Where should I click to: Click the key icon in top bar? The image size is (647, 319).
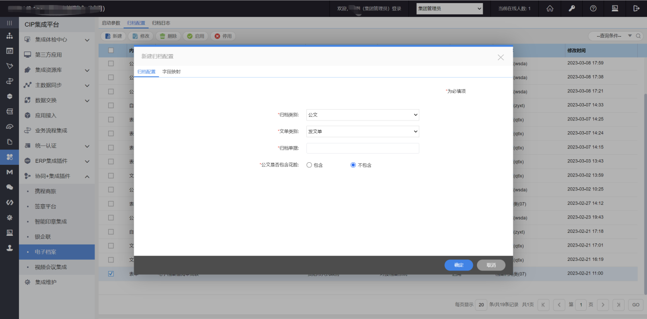(x=571, y=8)
